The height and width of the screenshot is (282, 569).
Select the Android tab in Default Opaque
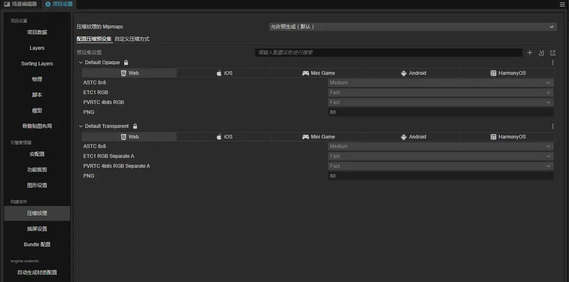point(414,73)
